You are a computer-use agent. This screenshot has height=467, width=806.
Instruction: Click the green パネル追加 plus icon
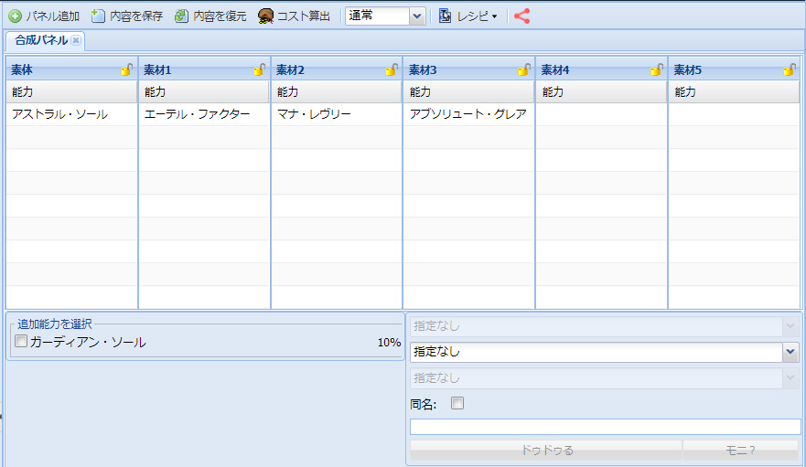click(16, 16)
